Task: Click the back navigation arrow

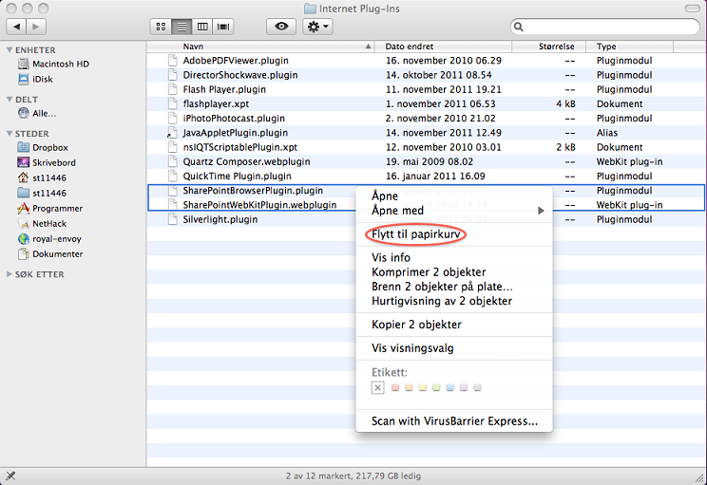Action: click(x=16, y=27)
